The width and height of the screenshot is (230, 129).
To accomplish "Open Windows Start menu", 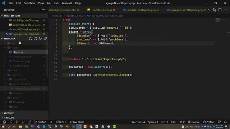I will pos(3,126).
